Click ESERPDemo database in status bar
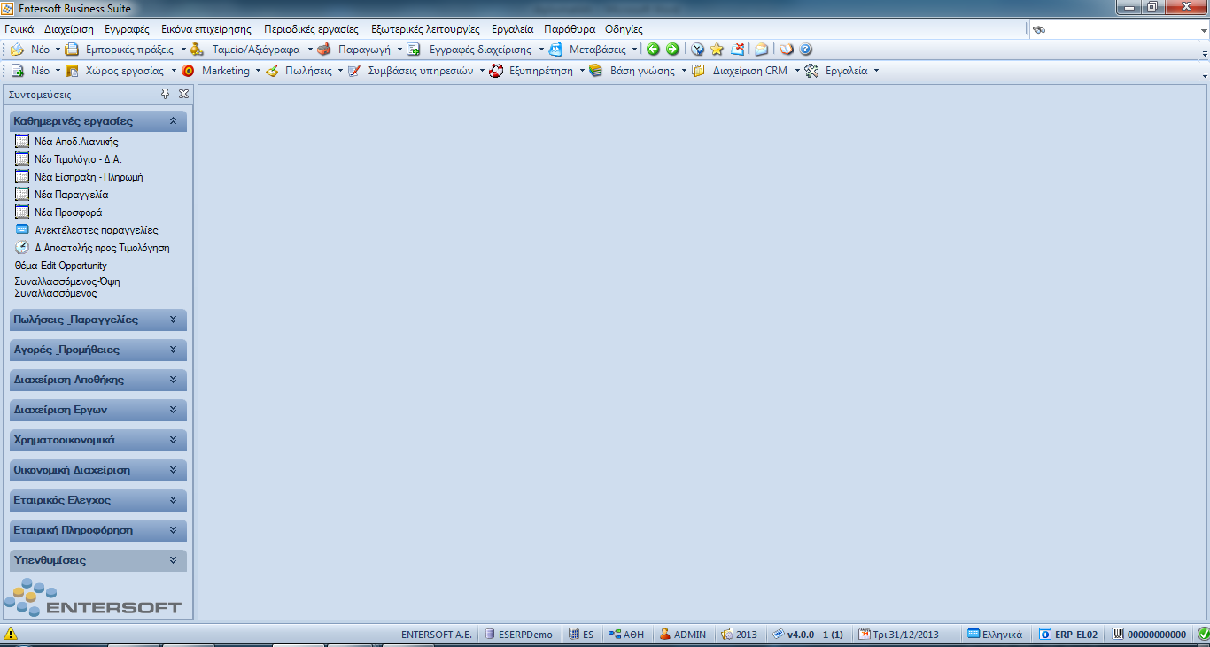This screenshot has width=1210, height=647. point(518,634)
